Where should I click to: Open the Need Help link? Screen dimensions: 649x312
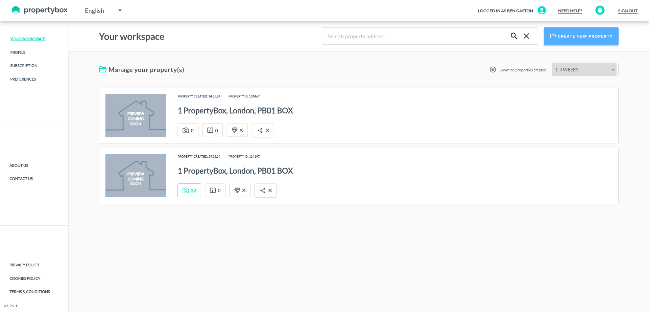point(570,11)
